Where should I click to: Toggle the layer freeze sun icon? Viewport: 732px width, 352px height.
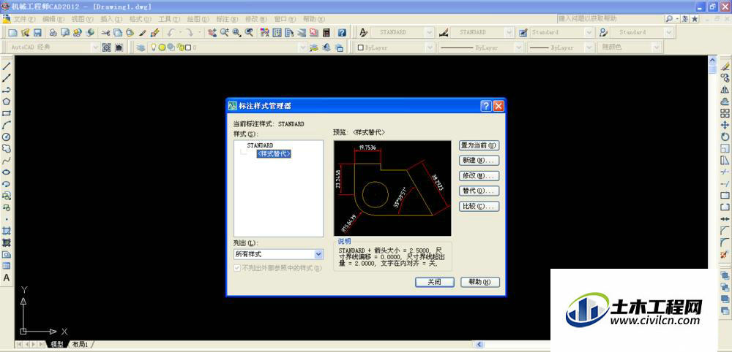(162, 47)
